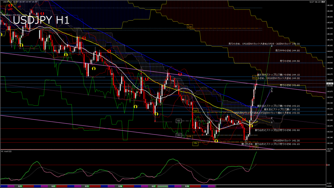Click the 5/22 date marker
Image resolution: width=334 pixels, height=188 pixels.
pos(53,186)
